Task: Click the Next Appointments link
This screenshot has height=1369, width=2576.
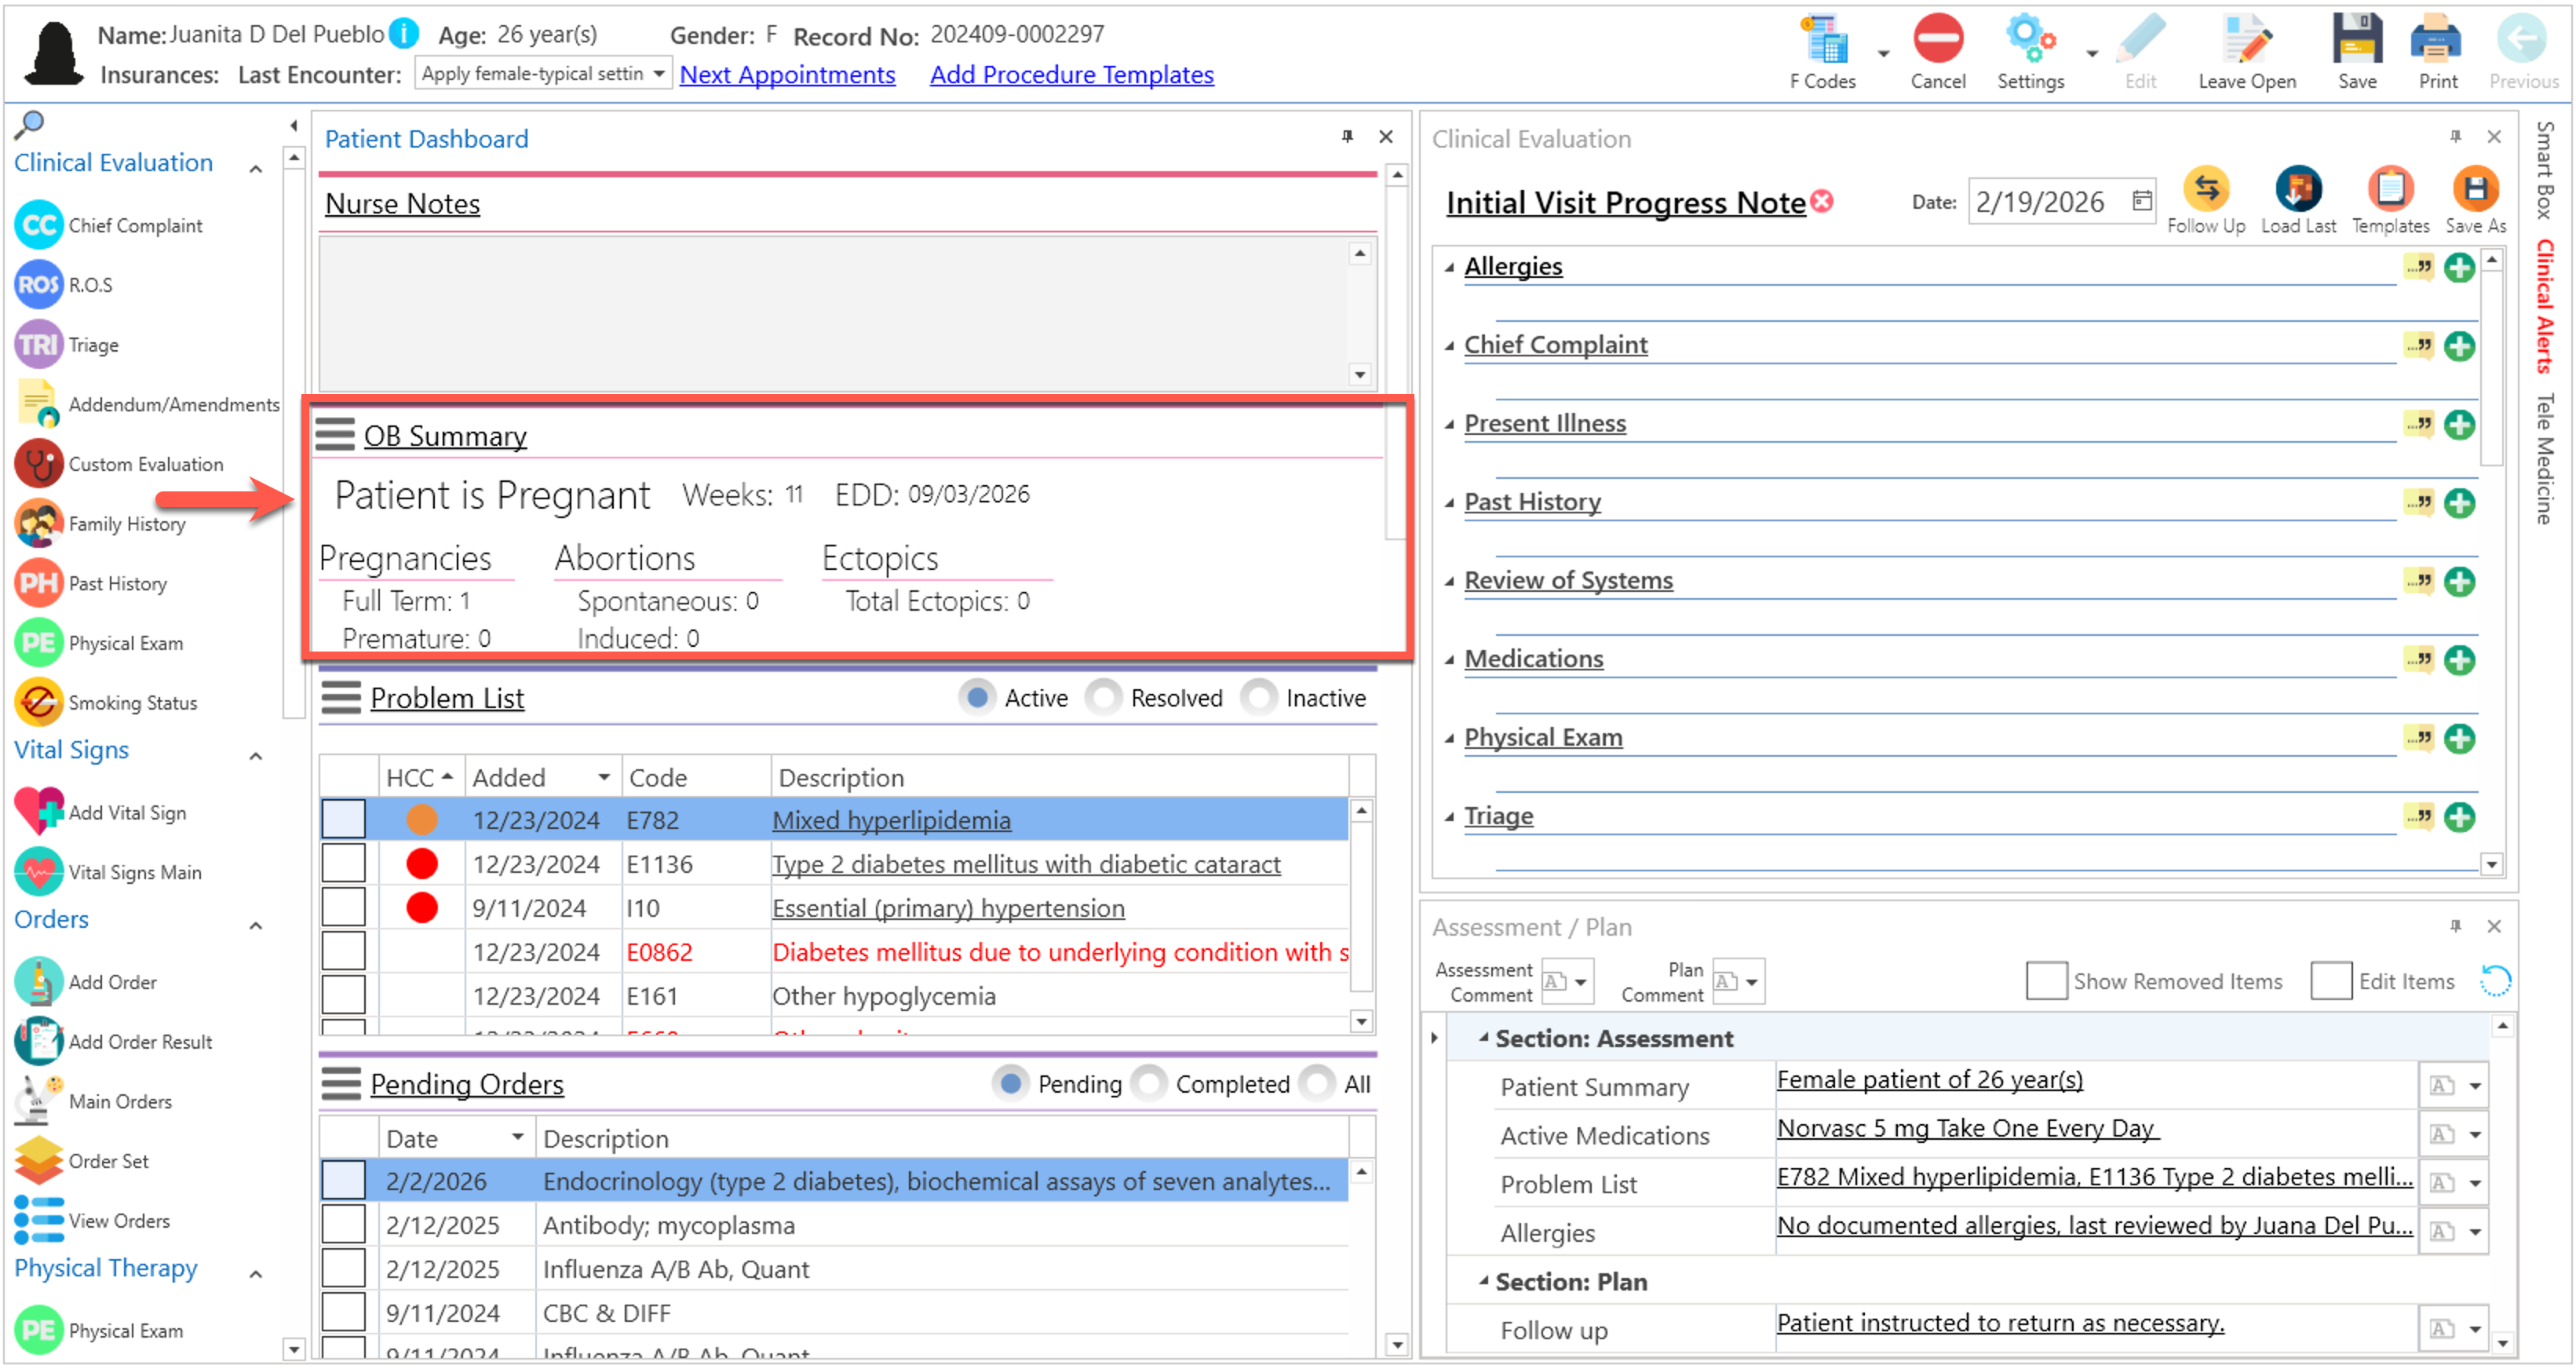Action: 787,75
